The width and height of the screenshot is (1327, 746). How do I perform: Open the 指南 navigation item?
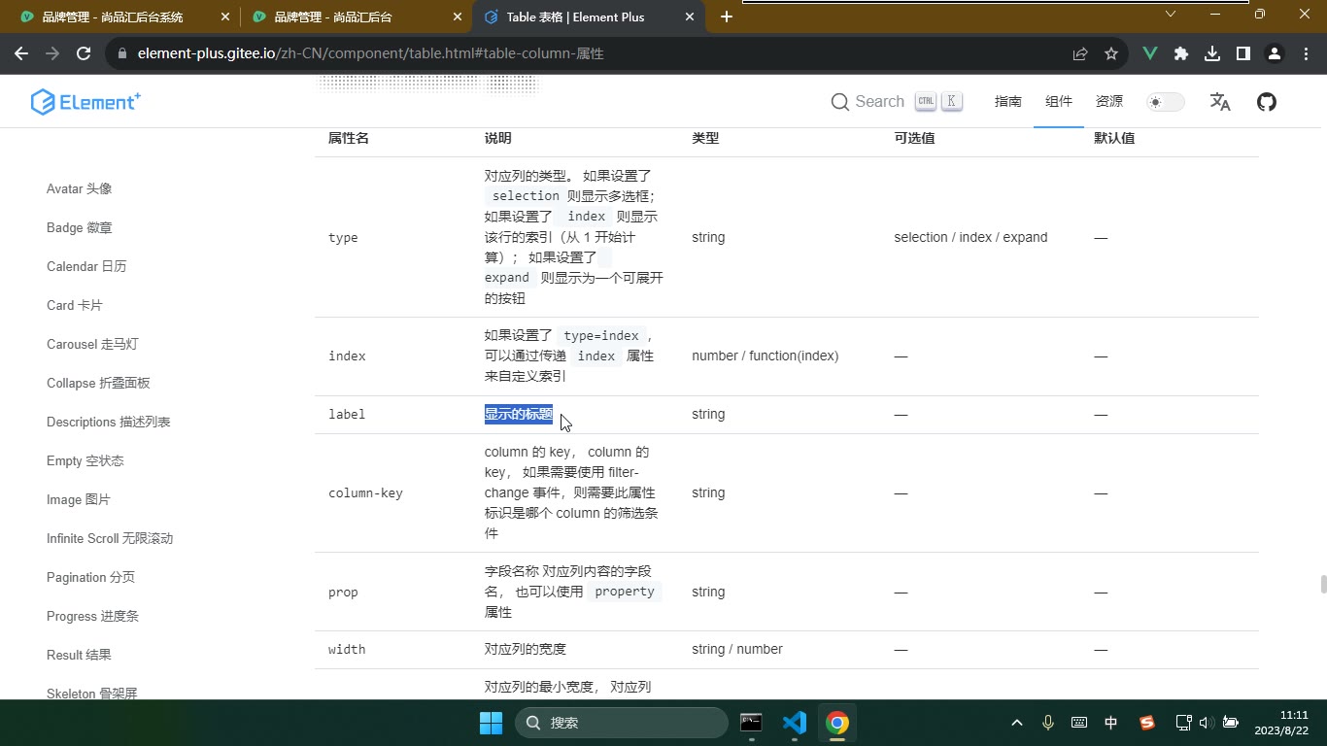coord(1008,102)
